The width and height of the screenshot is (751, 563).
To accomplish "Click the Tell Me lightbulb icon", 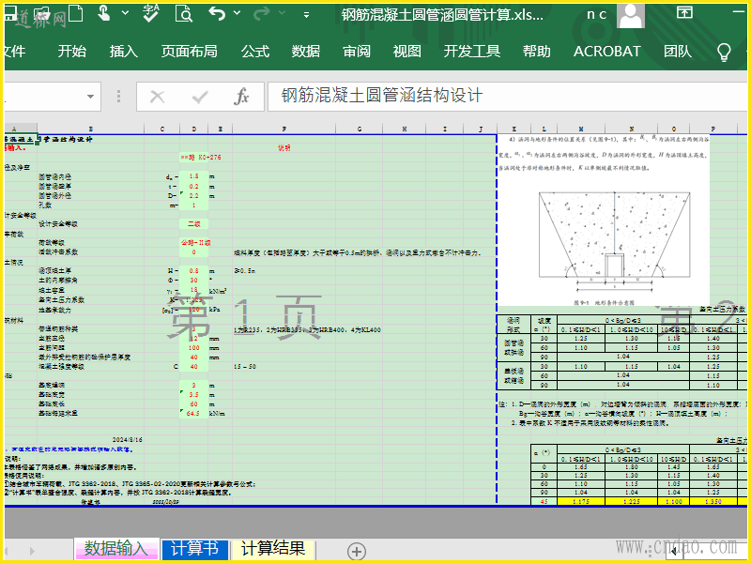I will [723, 52].
